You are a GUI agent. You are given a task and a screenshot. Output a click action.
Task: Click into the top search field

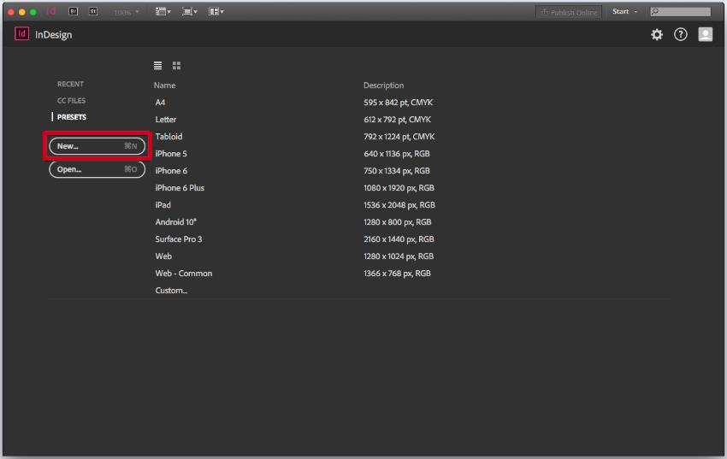point(680,12)
